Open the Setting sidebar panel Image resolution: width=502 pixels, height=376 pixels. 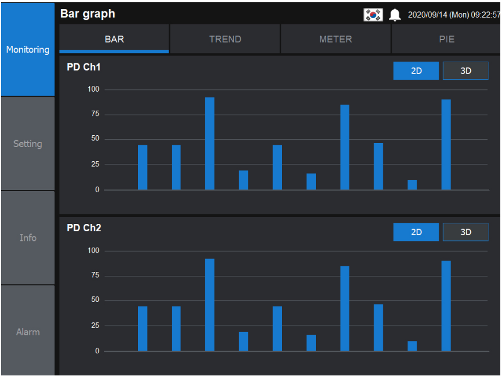tap(27, 144)
